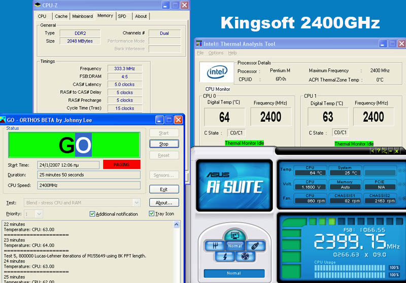Image resolution: width=406 pixels, height=283 pixels.
Task: Click the 4:5 FSB:DRAM value
Action: tap(125, 77)
